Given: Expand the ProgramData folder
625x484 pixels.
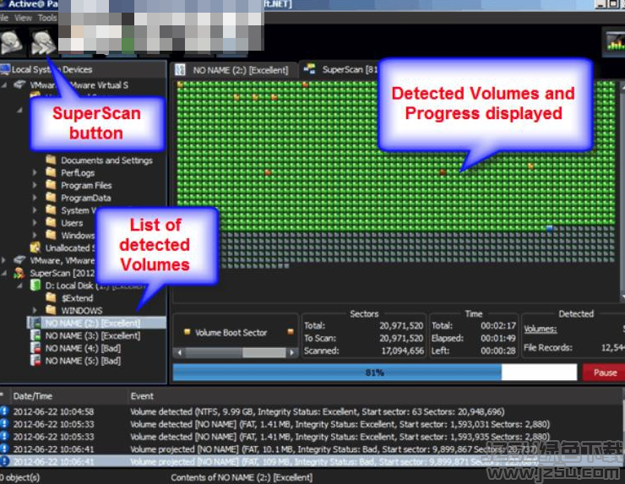Looking at the screenshot, I should 35,198.
